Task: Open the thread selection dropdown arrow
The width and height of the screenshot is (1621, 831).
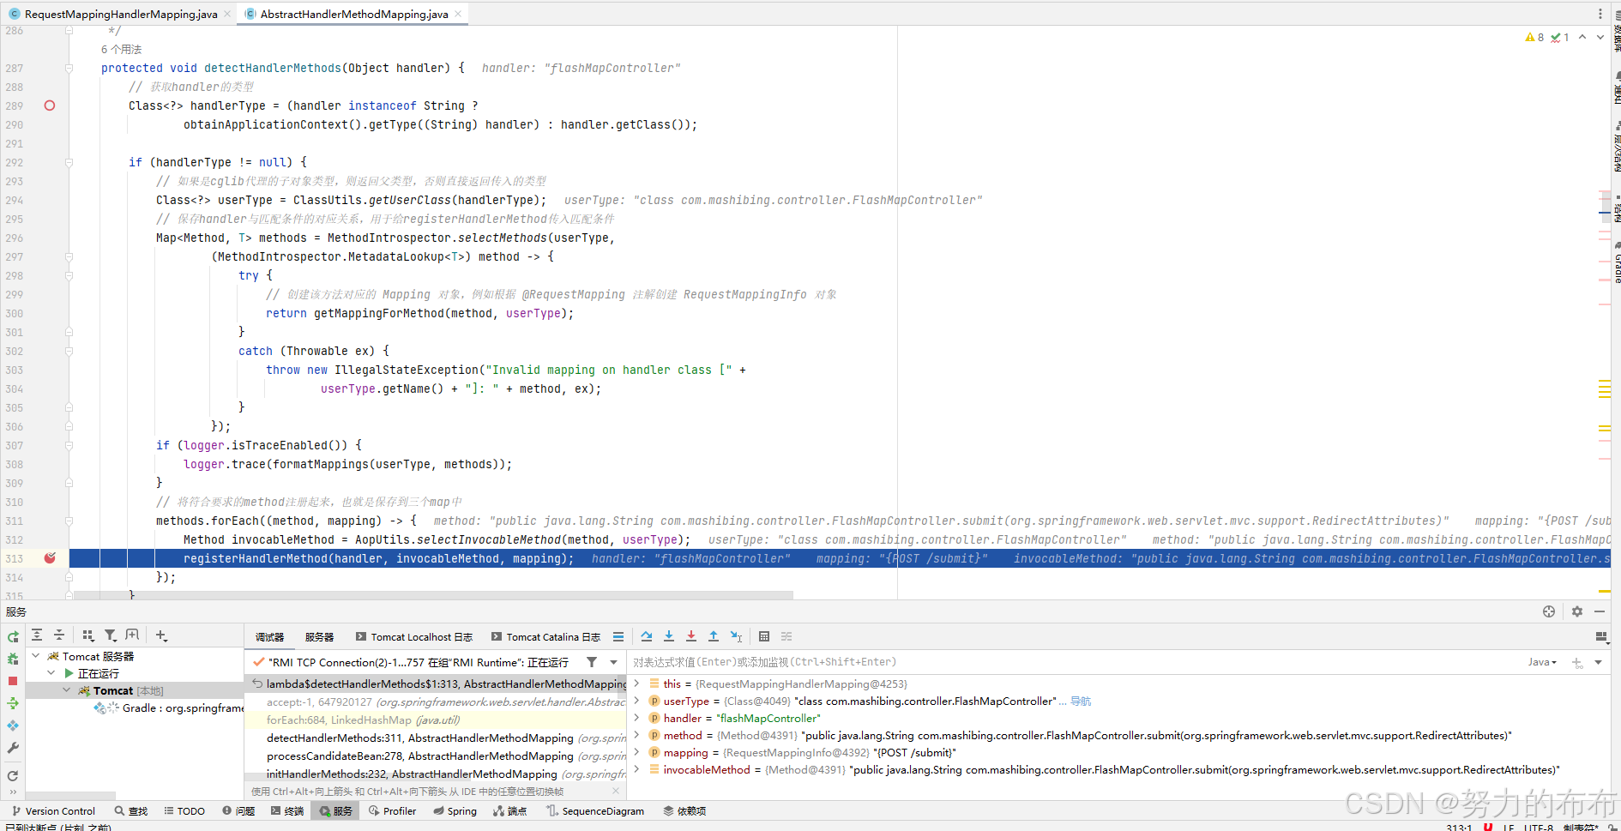Action: pos(613,662)
